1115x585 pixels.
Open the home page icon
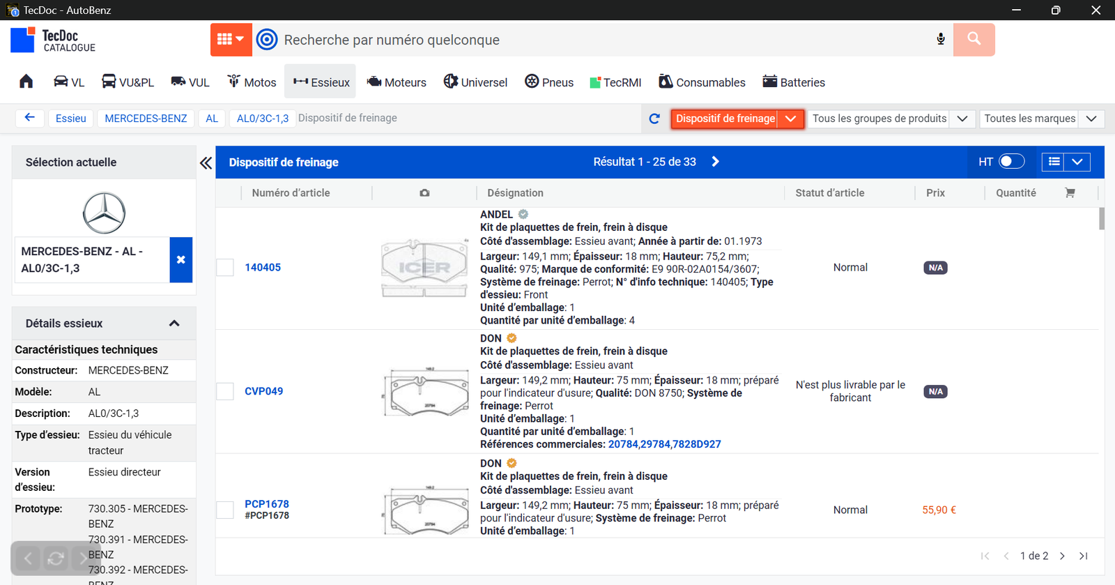pyautogui.click(x=26, y=82)
